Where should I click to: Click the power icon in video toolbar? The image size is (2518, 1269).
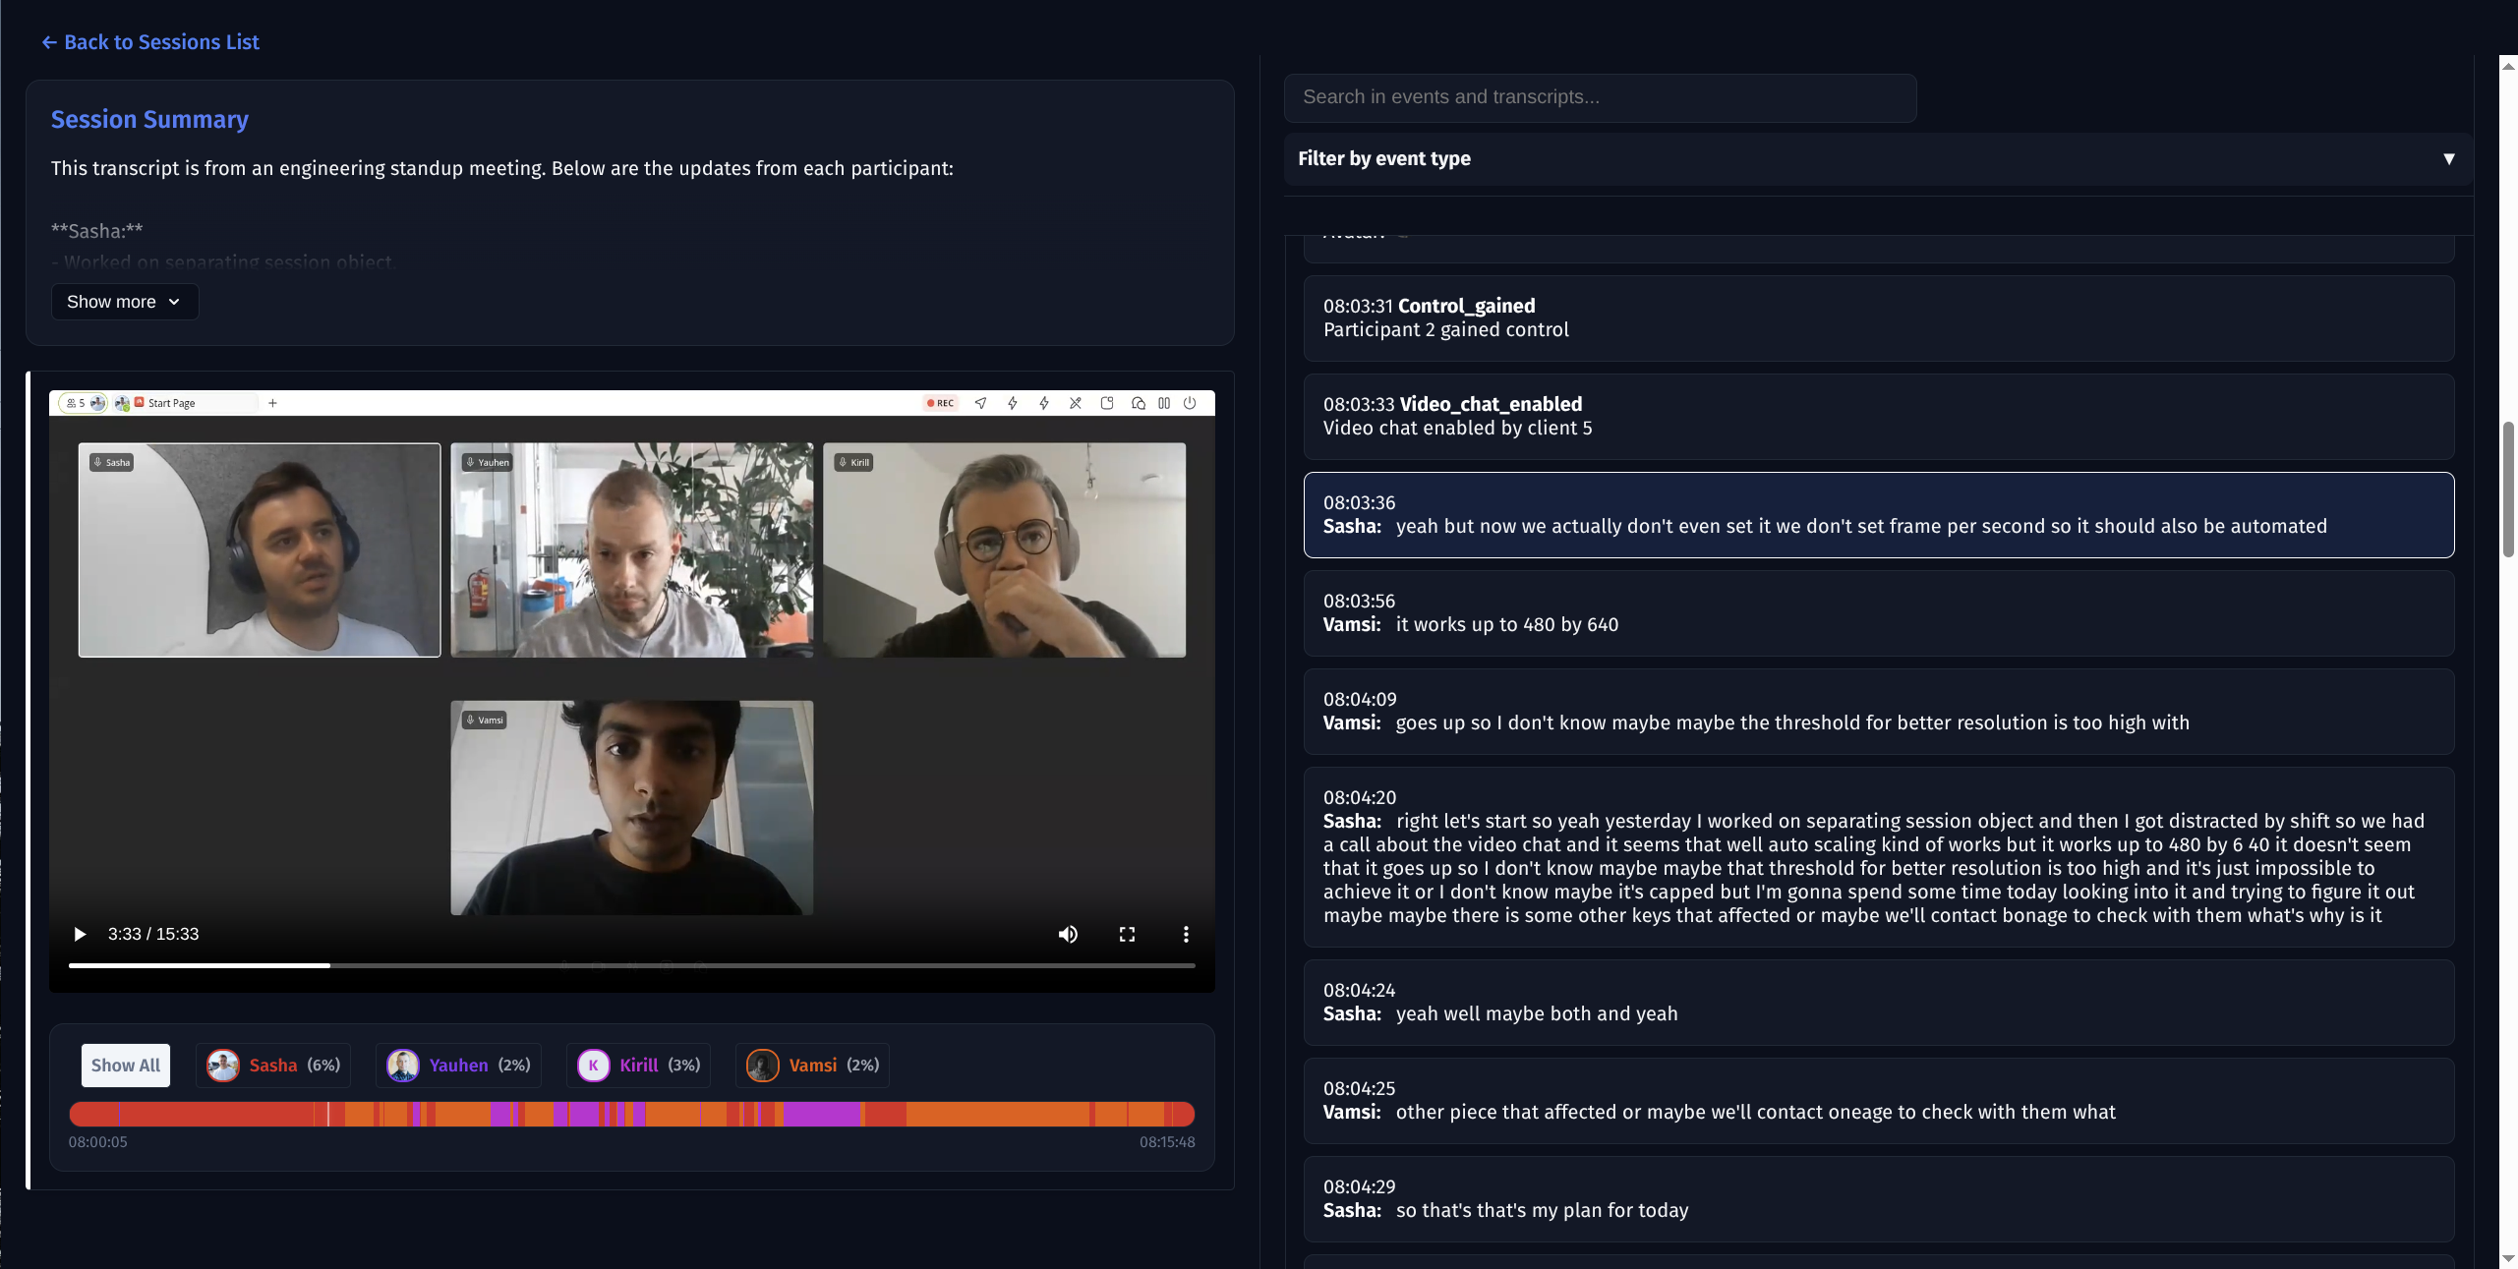pyautogui.click(x=1190, y=403)
